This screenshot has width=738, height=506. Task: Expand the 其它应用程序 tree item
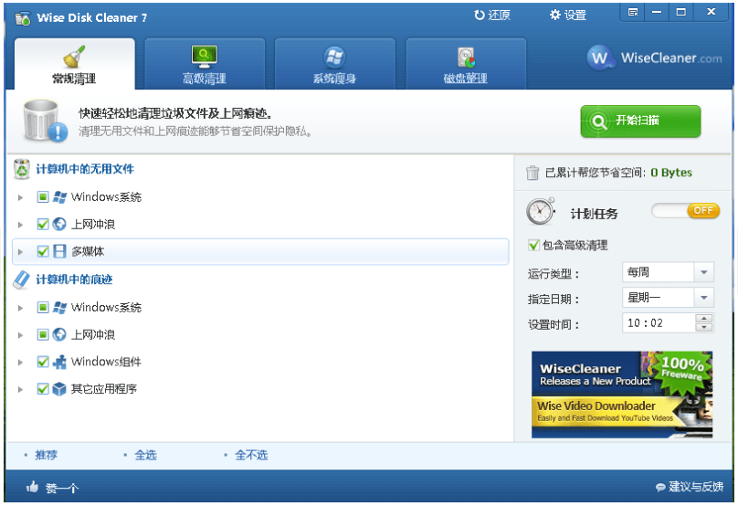21,389
